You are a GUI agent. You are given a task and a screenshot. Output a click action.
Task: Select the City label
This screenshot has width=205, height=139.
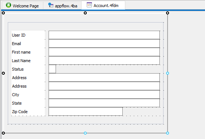point(16,95)
